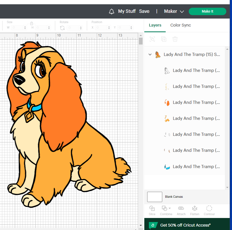Image resolution: width=232 pixels, height=230 pixels.
Task: Click the last Lady And The Tramp layer name
Action: pyautogui.click(x=196, y=167)
